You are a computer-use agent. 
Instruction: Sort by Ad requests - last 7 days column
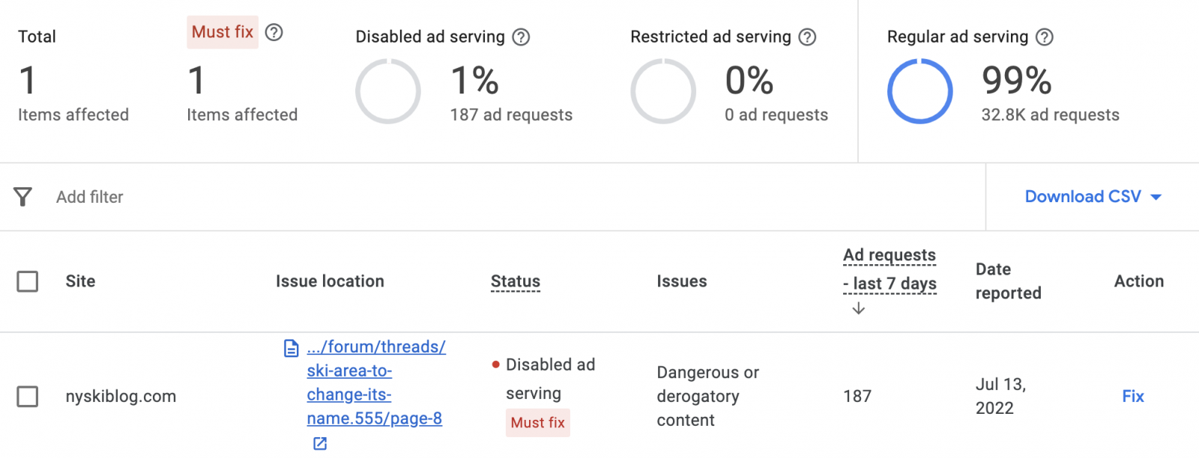click(890, 269)
